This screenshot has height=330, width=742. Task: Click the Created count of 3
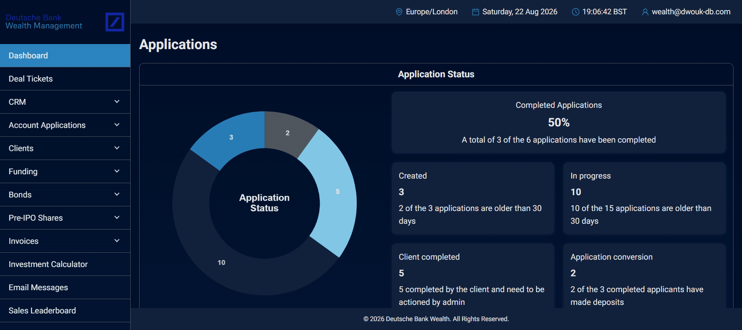(402, 192)
